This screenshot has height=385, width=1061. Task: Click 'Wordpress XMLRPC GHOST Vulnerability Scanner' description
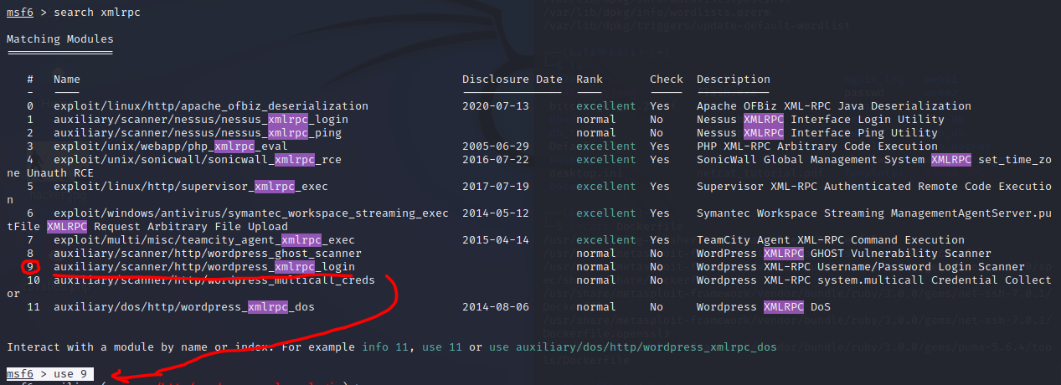(844, 254)
